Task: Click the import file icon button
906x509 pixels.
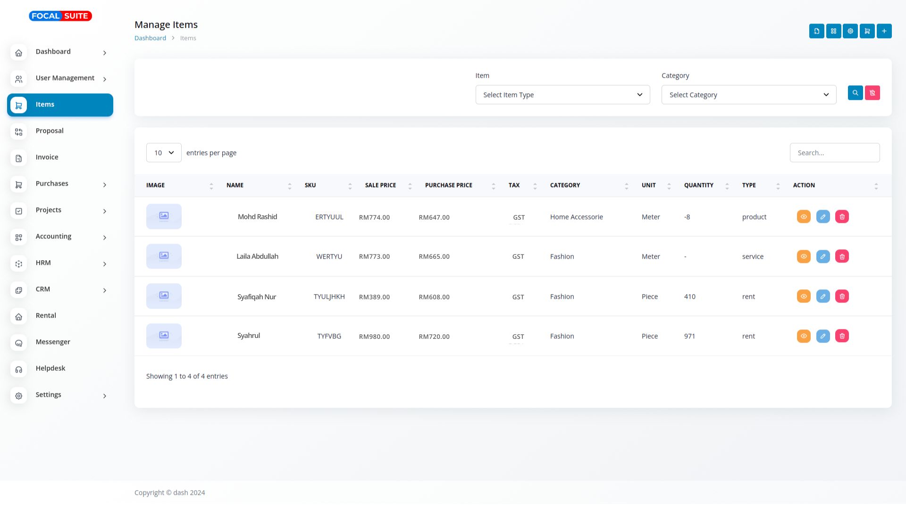Action: tap(816, 31)
